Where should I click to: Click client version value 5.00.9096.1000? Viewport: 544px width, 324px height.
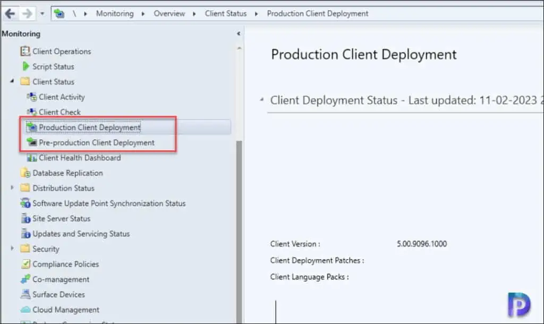(422, 244)
